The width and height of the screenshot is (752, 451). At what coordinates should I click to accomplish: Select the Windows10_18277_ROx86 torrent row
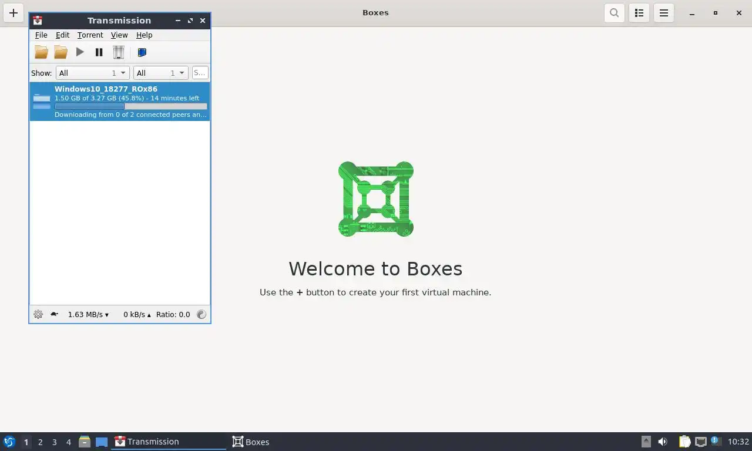click(x=120, y=102)
